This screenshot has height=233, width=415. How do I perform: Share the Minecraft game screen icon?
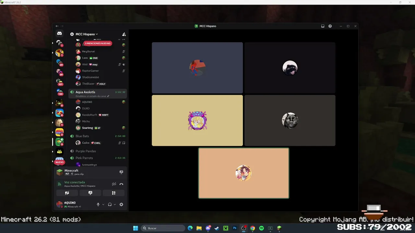(x=121, y=172)
